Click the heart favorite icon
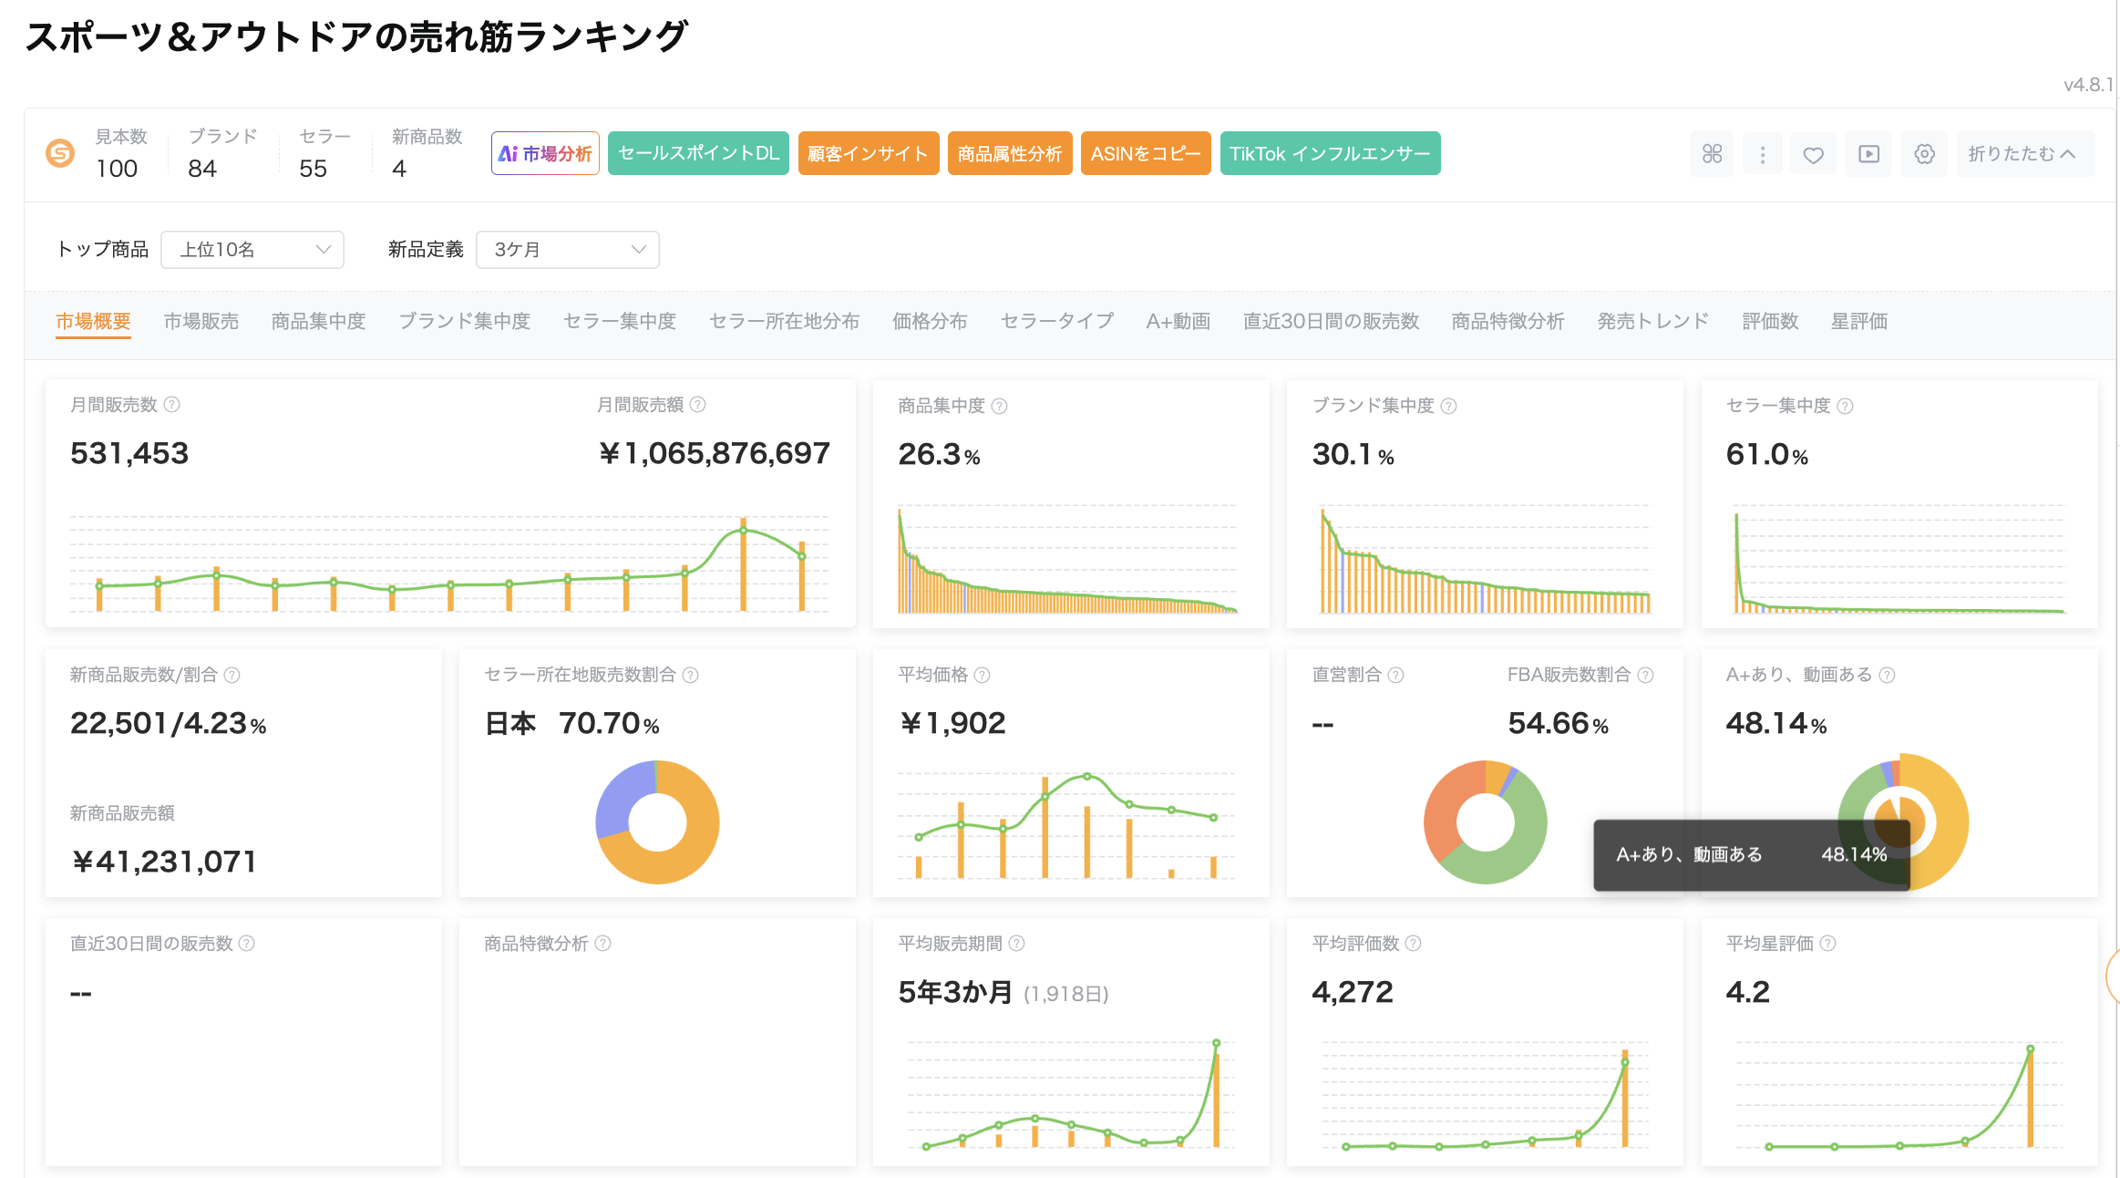Screen dimensions: 2120x1178 point(1814,154)
